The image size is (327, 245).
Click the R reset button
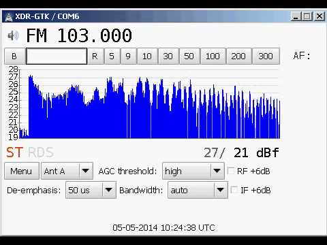(x=95, y=56)
